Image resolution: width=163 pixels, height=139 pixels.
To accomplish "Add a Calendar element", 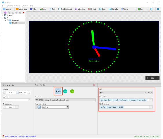I will tap(113, 9).
